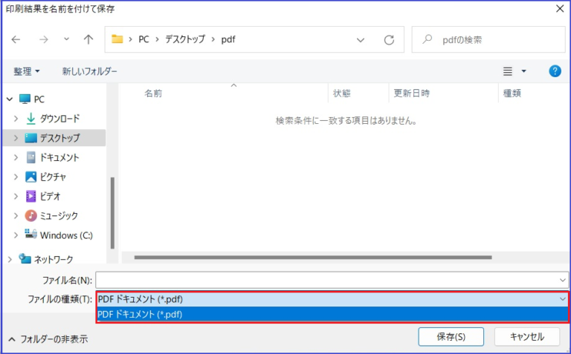
Task: Change view layout icon
Action: click(508, 71)
